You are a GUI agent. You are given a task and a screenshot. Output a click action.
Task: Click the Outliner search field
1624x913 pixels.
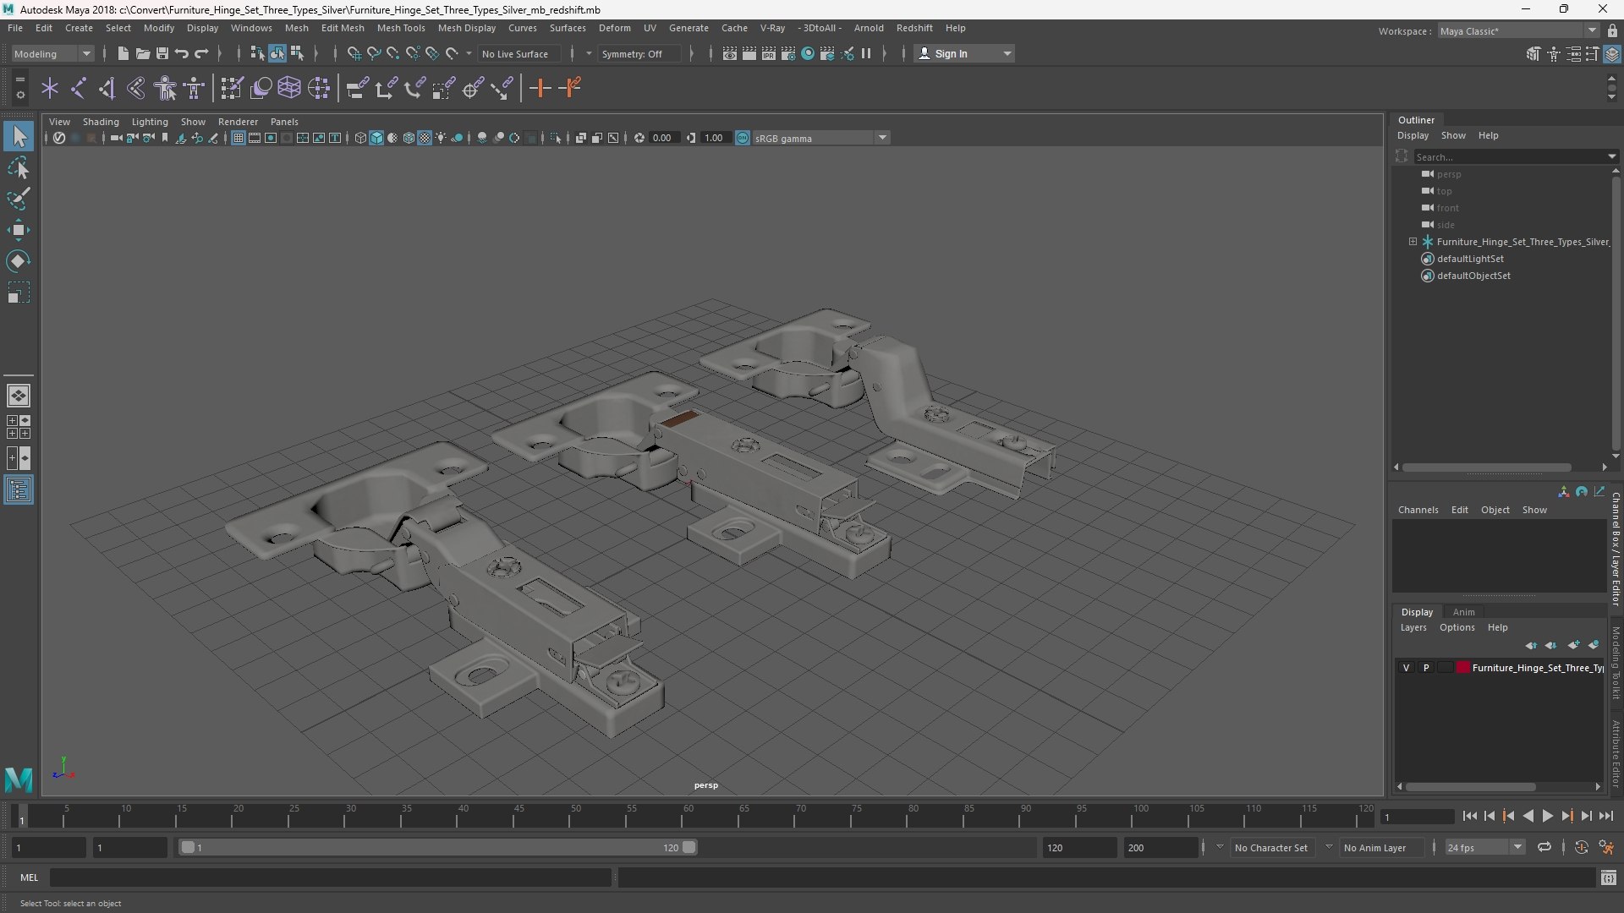[1514, 157]
